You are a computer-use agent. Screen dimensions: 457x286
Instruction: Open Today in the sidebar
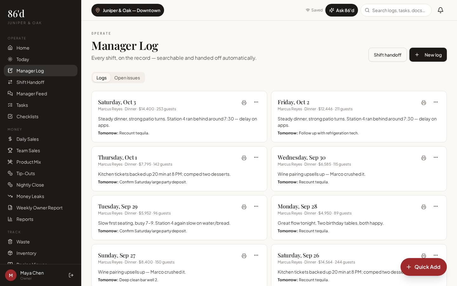41,59
